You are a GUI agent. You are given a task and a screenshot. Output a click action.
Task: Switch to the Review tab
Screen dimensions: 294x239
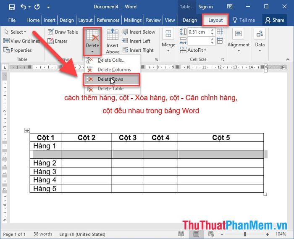pyautogui.click(x=153, y=20)
